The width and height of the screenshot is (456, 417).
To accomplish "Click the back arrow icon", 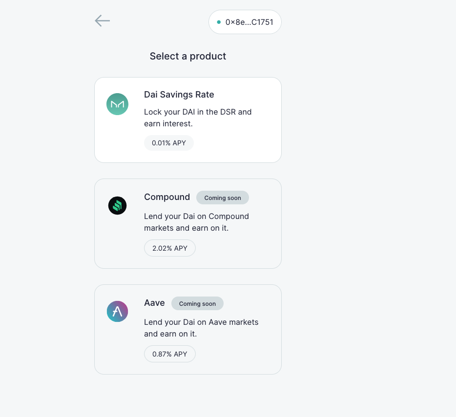I will point(103,21).
